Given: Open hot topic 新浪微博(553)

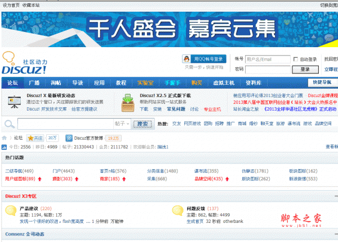Looking at the screenshot, I should pos(303,179).
